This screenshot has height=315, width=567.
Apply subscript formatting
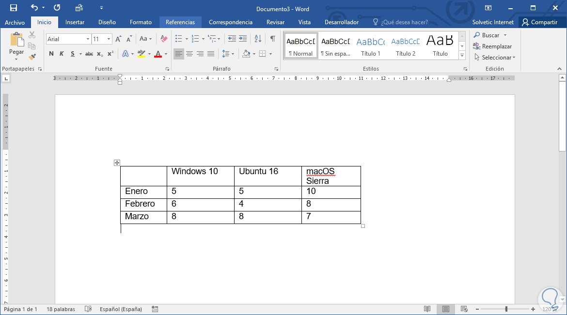[x=100, y=54]
